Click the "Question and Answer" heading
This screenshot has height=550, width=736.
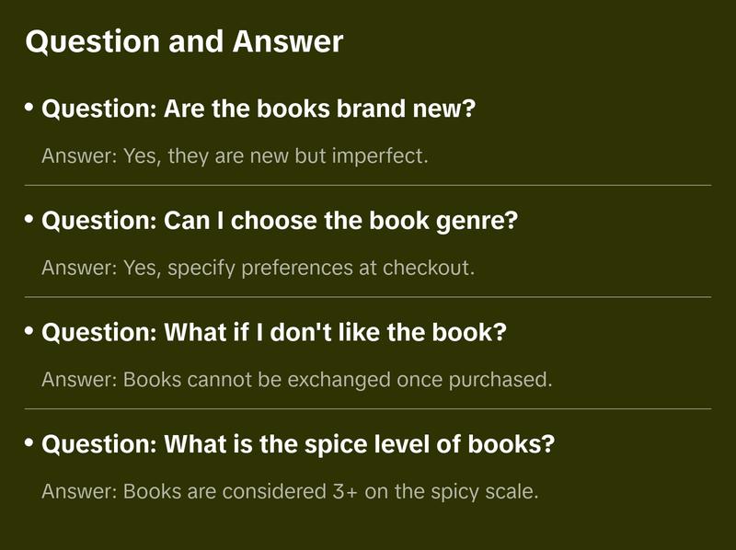[x=184, y=42]
